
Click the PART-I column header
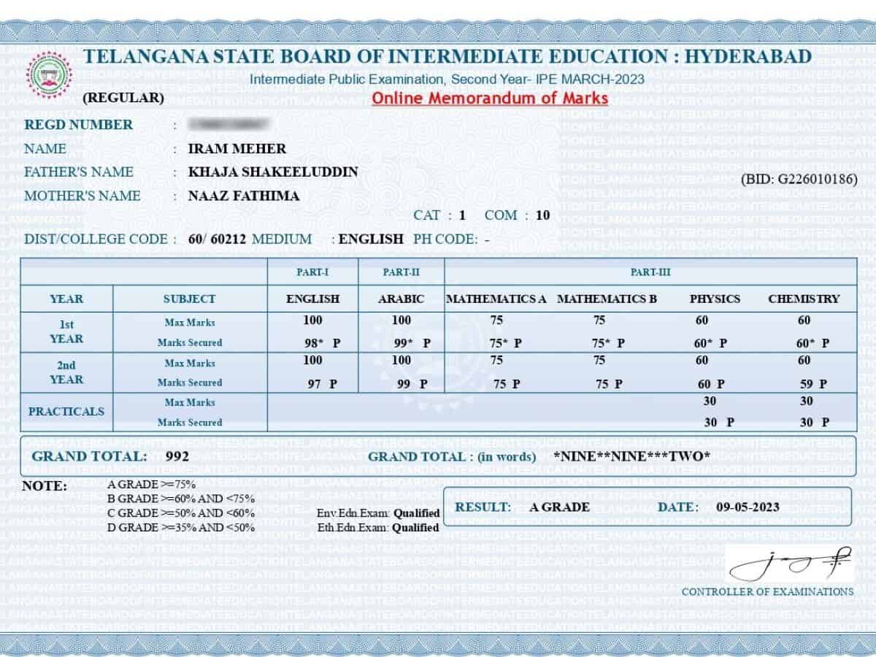(x=312, y=272)
